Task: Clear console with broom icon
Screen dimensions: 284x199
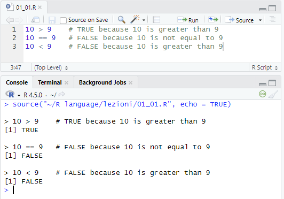Action: tap(273, 94)
